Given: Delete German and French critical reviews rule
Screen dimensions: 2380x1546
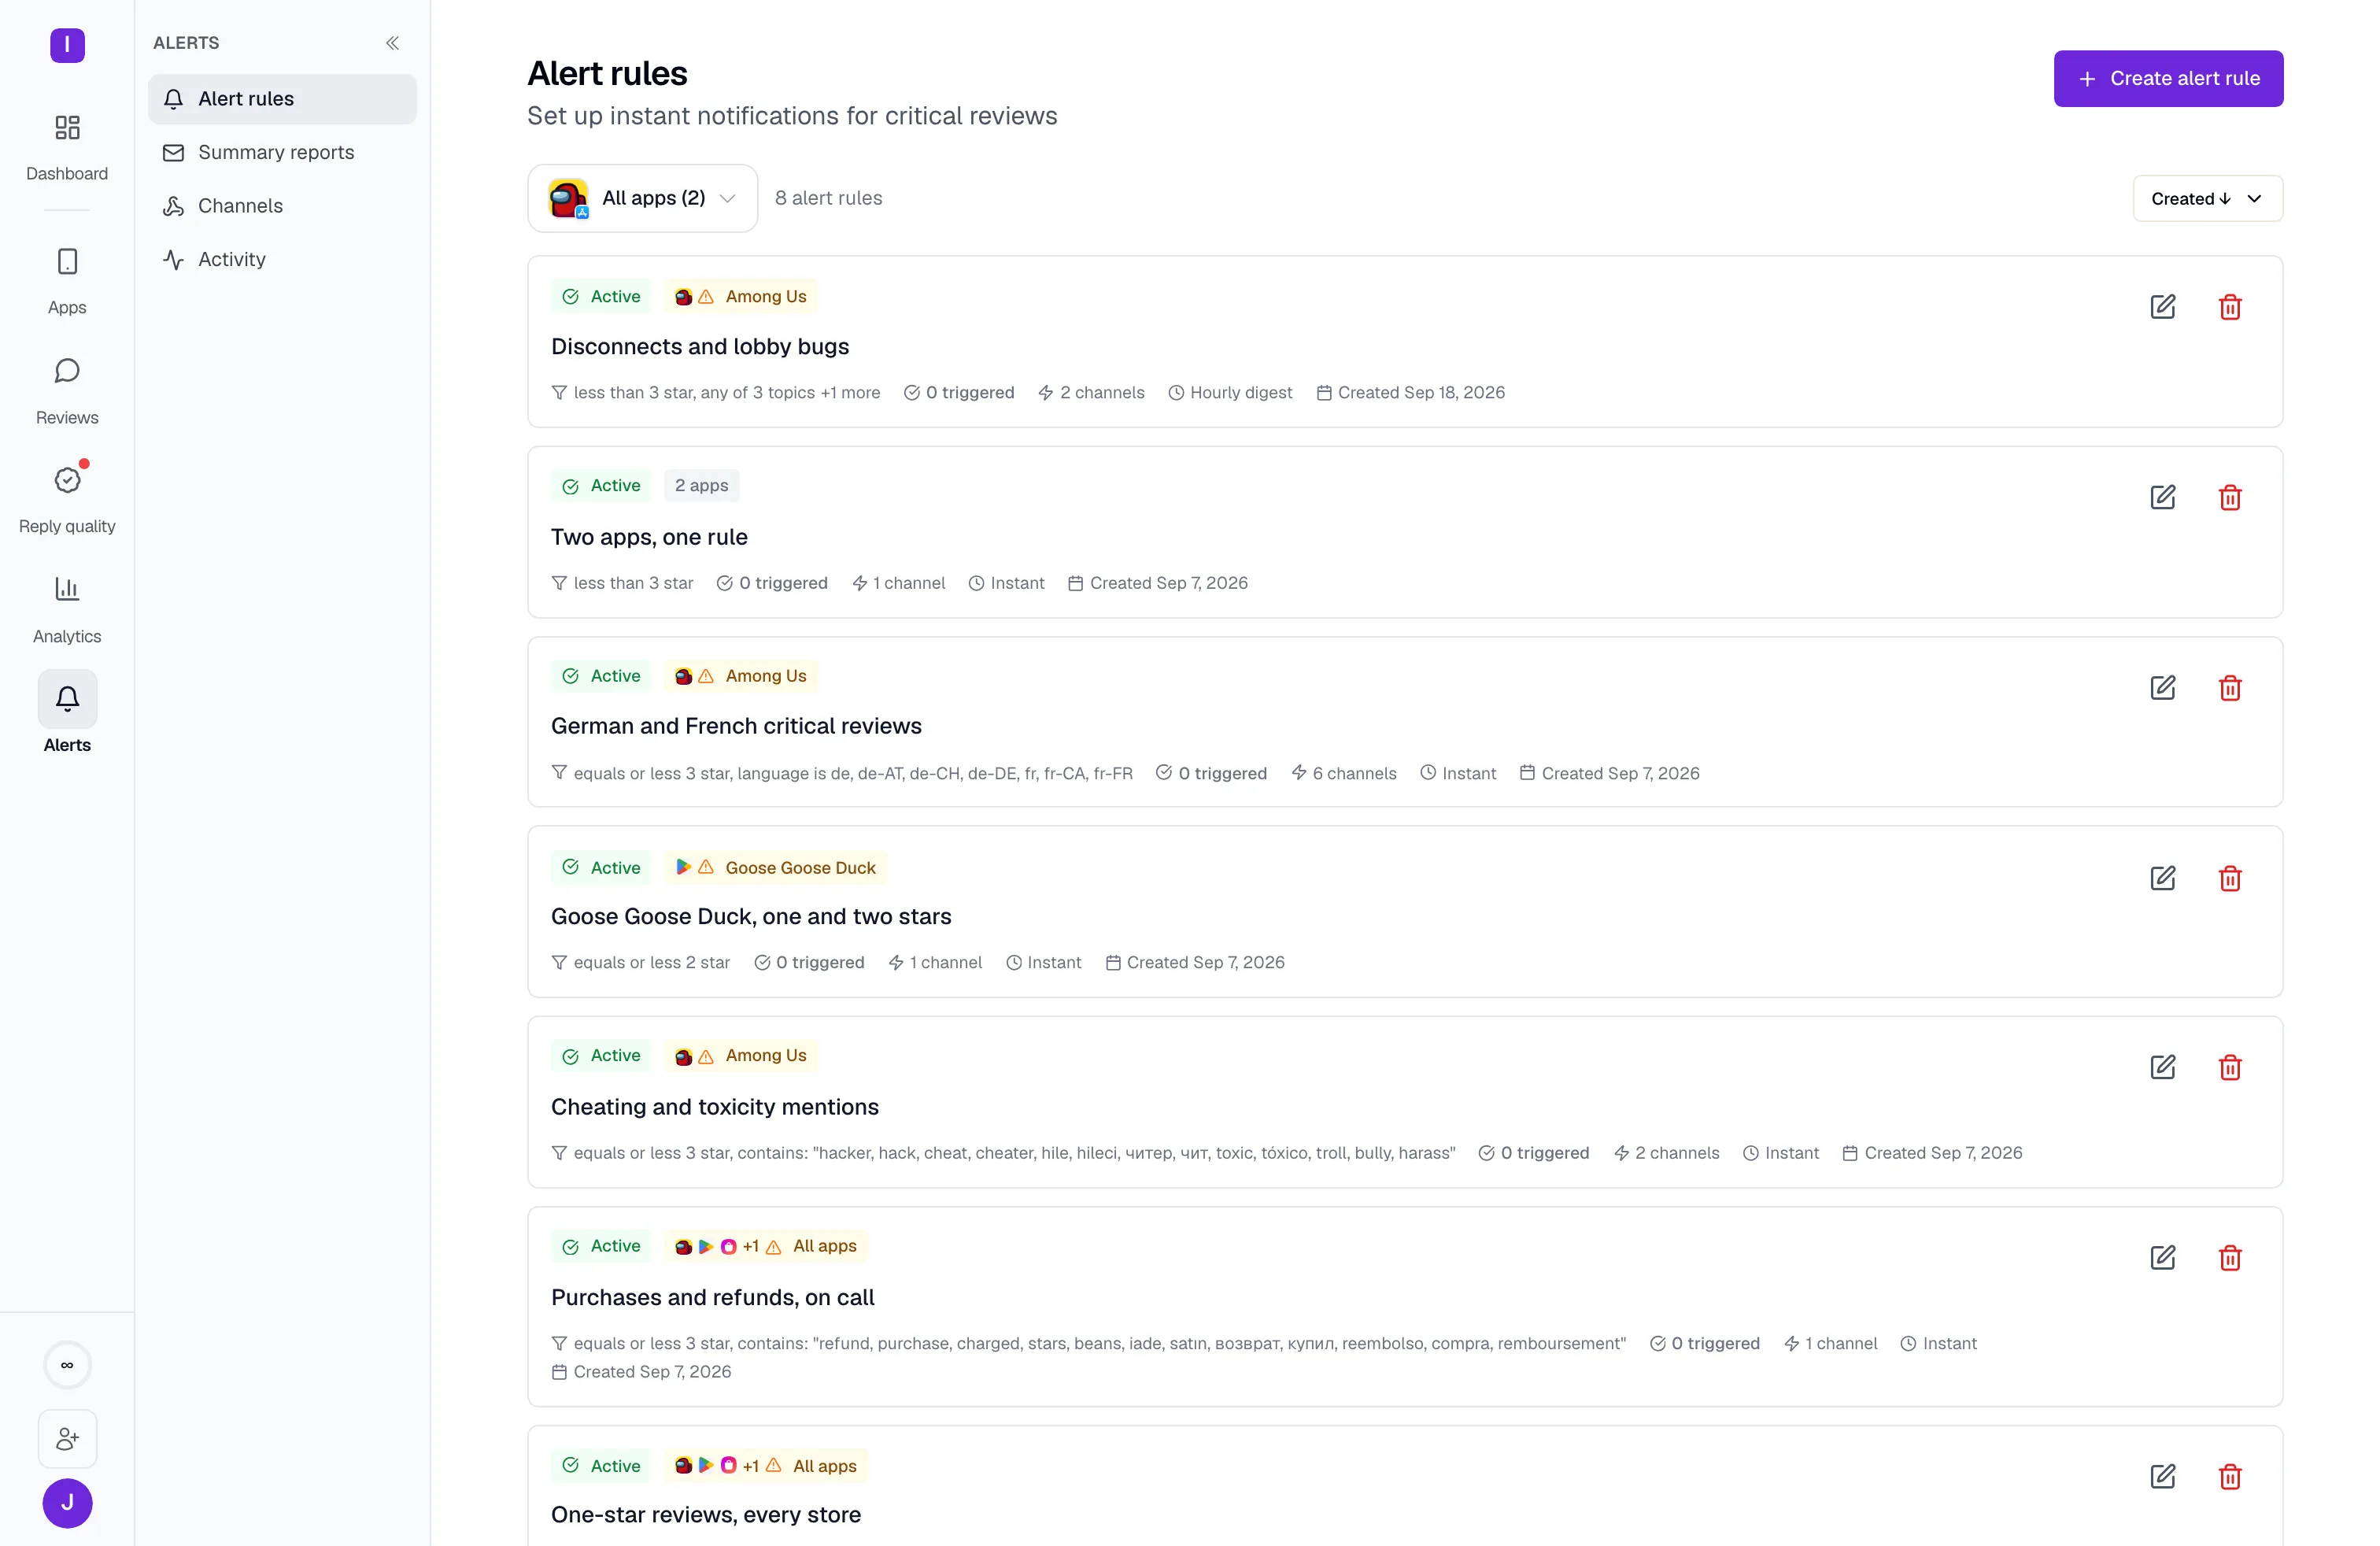Looking at the screenshot, I should click(2230, 688).
